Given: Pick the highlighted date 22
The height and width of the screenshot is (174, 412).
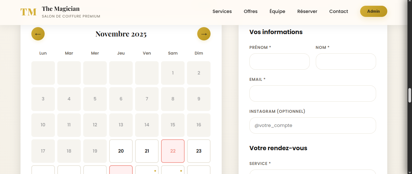Looking at the screenshot, I should pyautogui.click(x=173, y=151).
